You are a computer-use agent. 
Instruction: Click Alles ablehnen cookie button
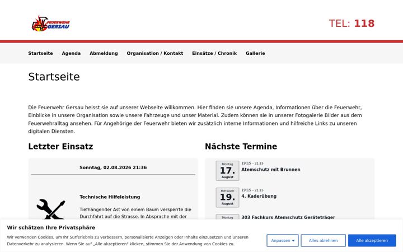tap(324, 240)
